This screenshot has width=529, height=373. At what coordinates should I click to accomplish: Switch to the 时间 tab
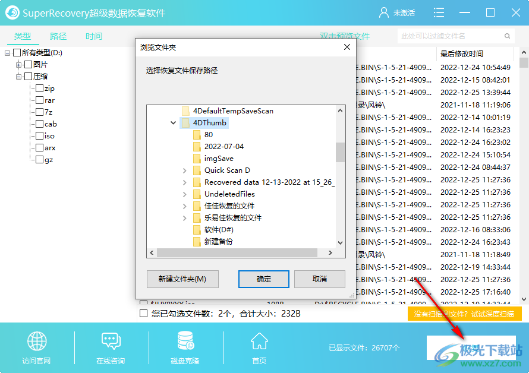94,36
